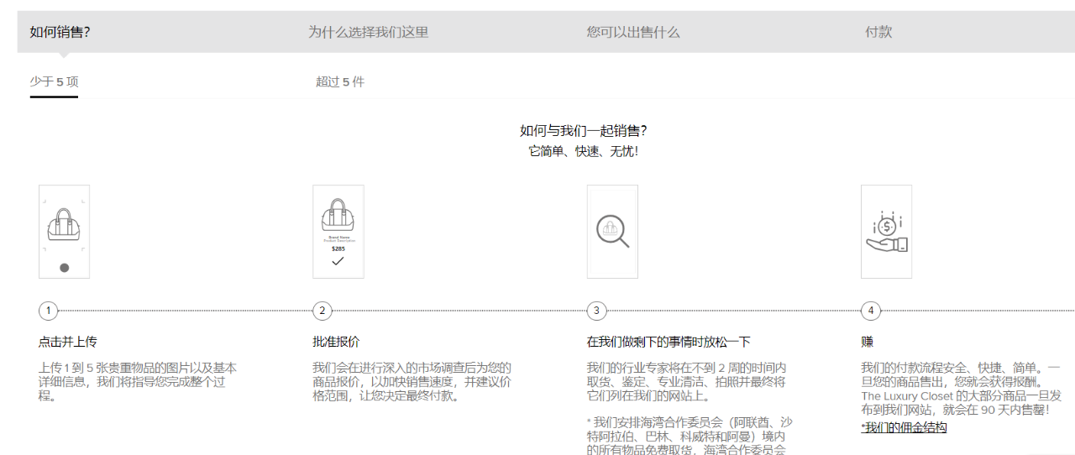The height and width of the screenshot is (455, 1075).
Task: Click the 它简单、快速、无忧! subtitle
Action: pos(584,151)
